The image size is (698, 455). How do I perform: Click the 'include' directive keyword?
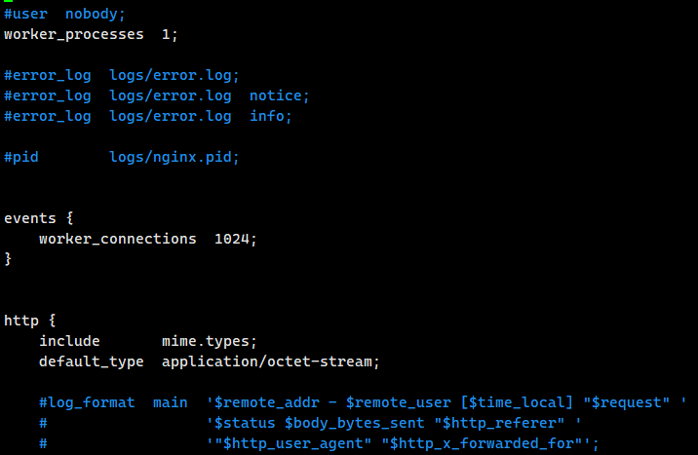click(69, 341)
